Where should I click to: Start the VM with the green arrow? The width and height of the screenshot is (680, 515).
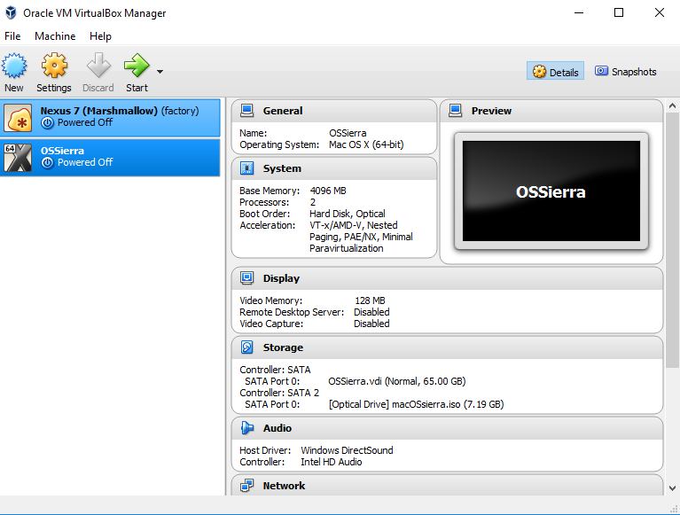137,66
